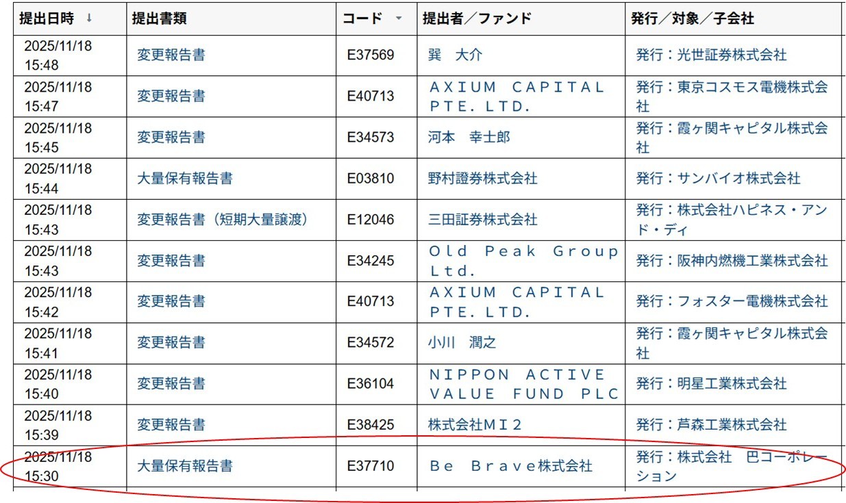Select submitter 河本　幸士郎
The image size is (846, 503).
click(469, 138)
